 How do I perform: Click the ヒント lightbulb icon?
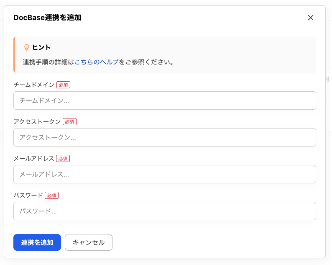[27, 47]
